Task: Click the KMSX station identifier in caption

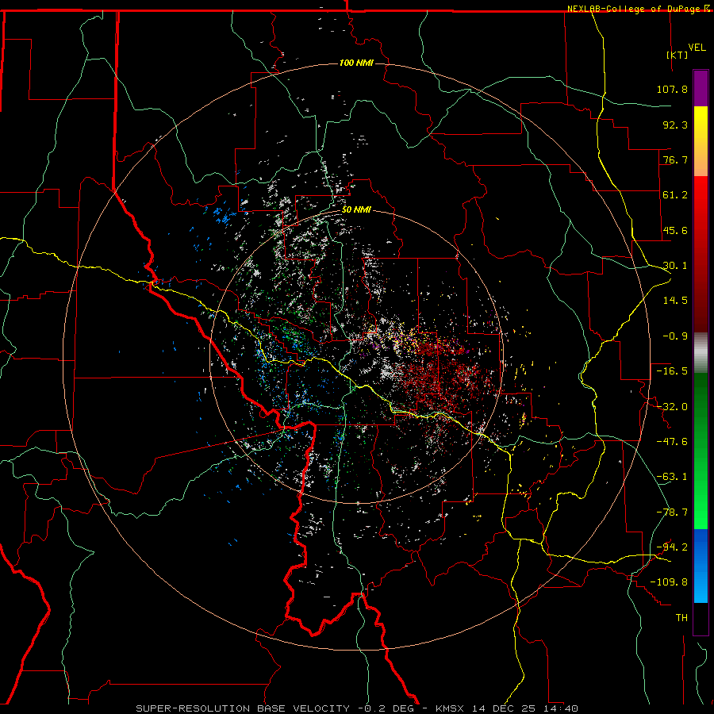Action: [x=451, y=708]
